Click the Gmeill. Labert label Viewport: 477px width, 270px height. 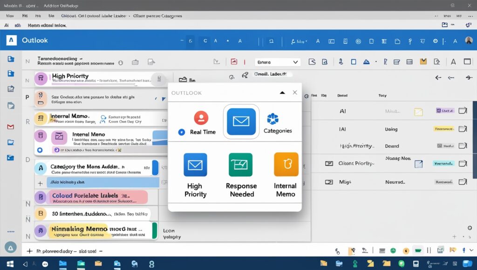tap(270, 74)
